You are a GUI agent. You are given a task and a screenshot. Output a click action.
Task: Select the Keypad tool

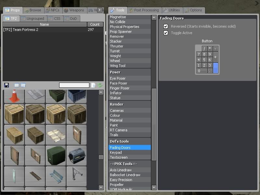pos(130,152)
